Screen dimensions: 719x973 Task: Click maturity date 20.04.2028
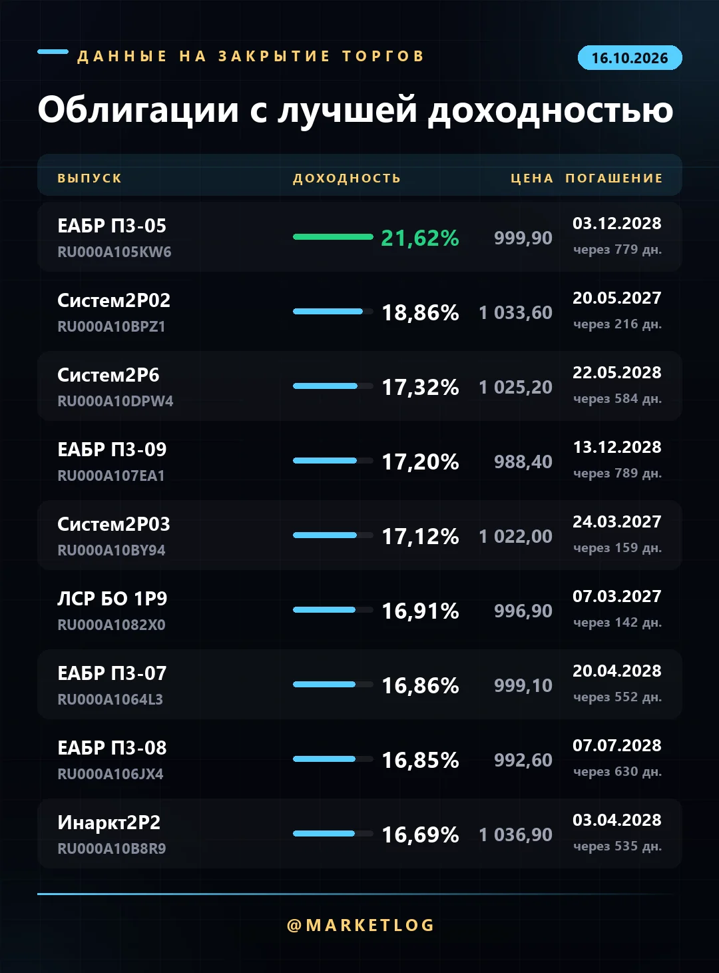(617, 671)
